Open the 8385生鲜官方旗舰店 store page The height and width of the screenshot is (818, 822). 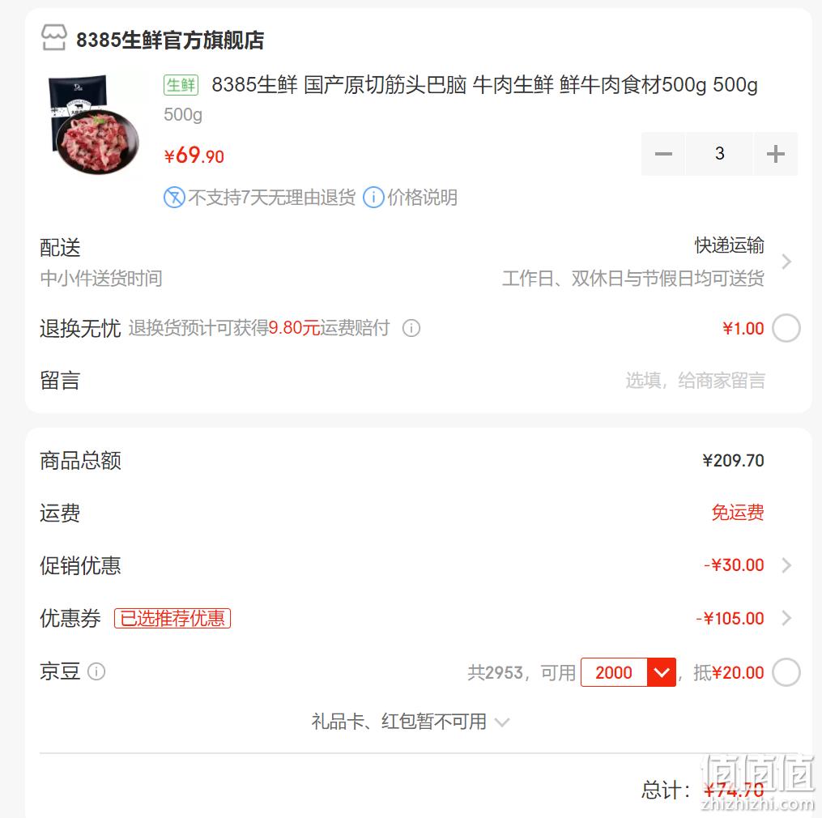pos(170,40)
